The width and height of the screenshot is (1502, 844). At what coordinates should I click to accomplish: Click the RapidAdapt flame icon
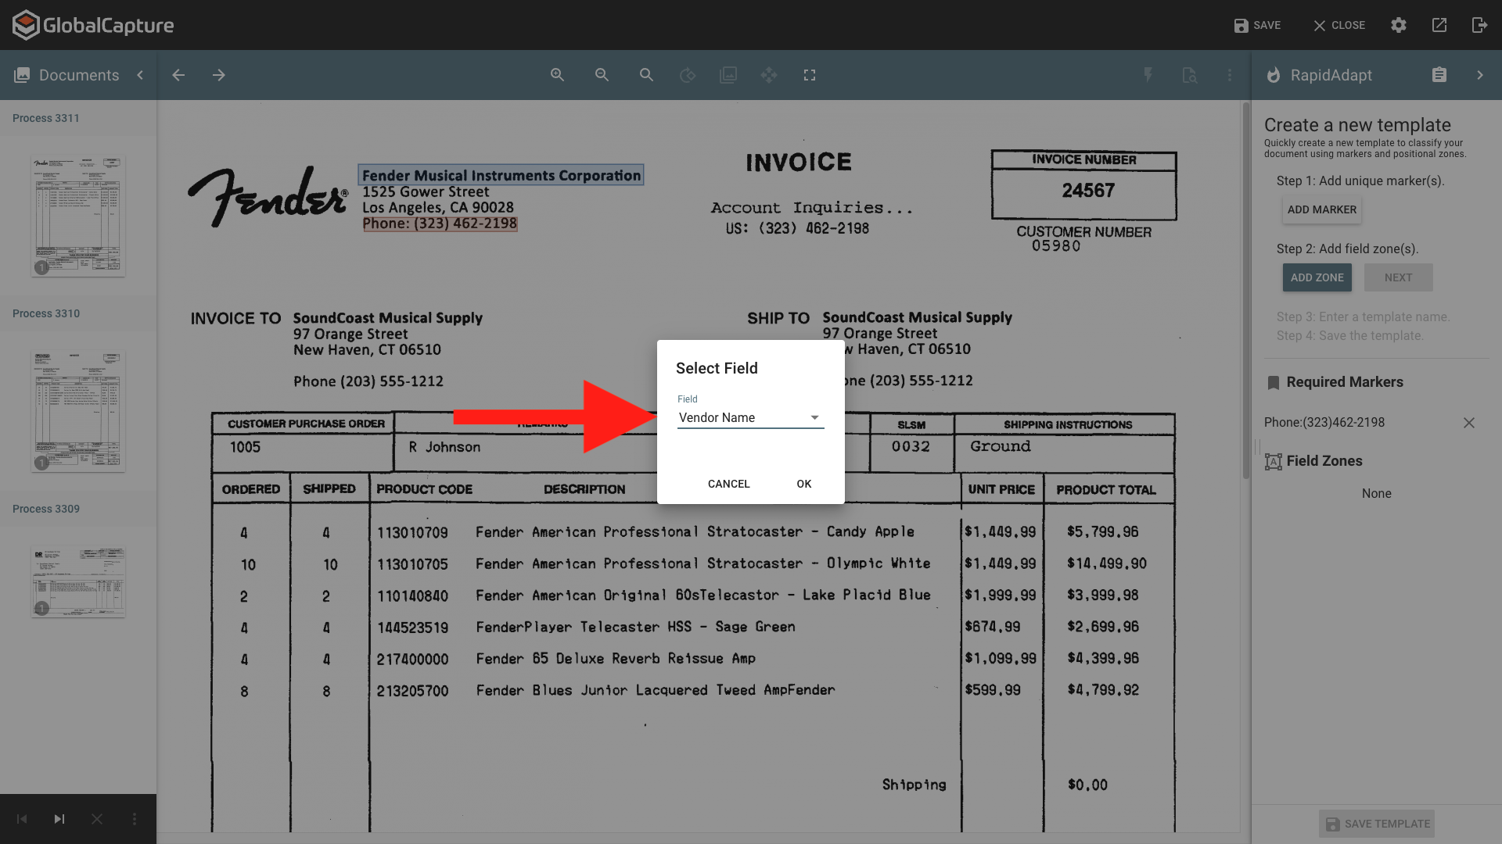[x=1274, y=75]
